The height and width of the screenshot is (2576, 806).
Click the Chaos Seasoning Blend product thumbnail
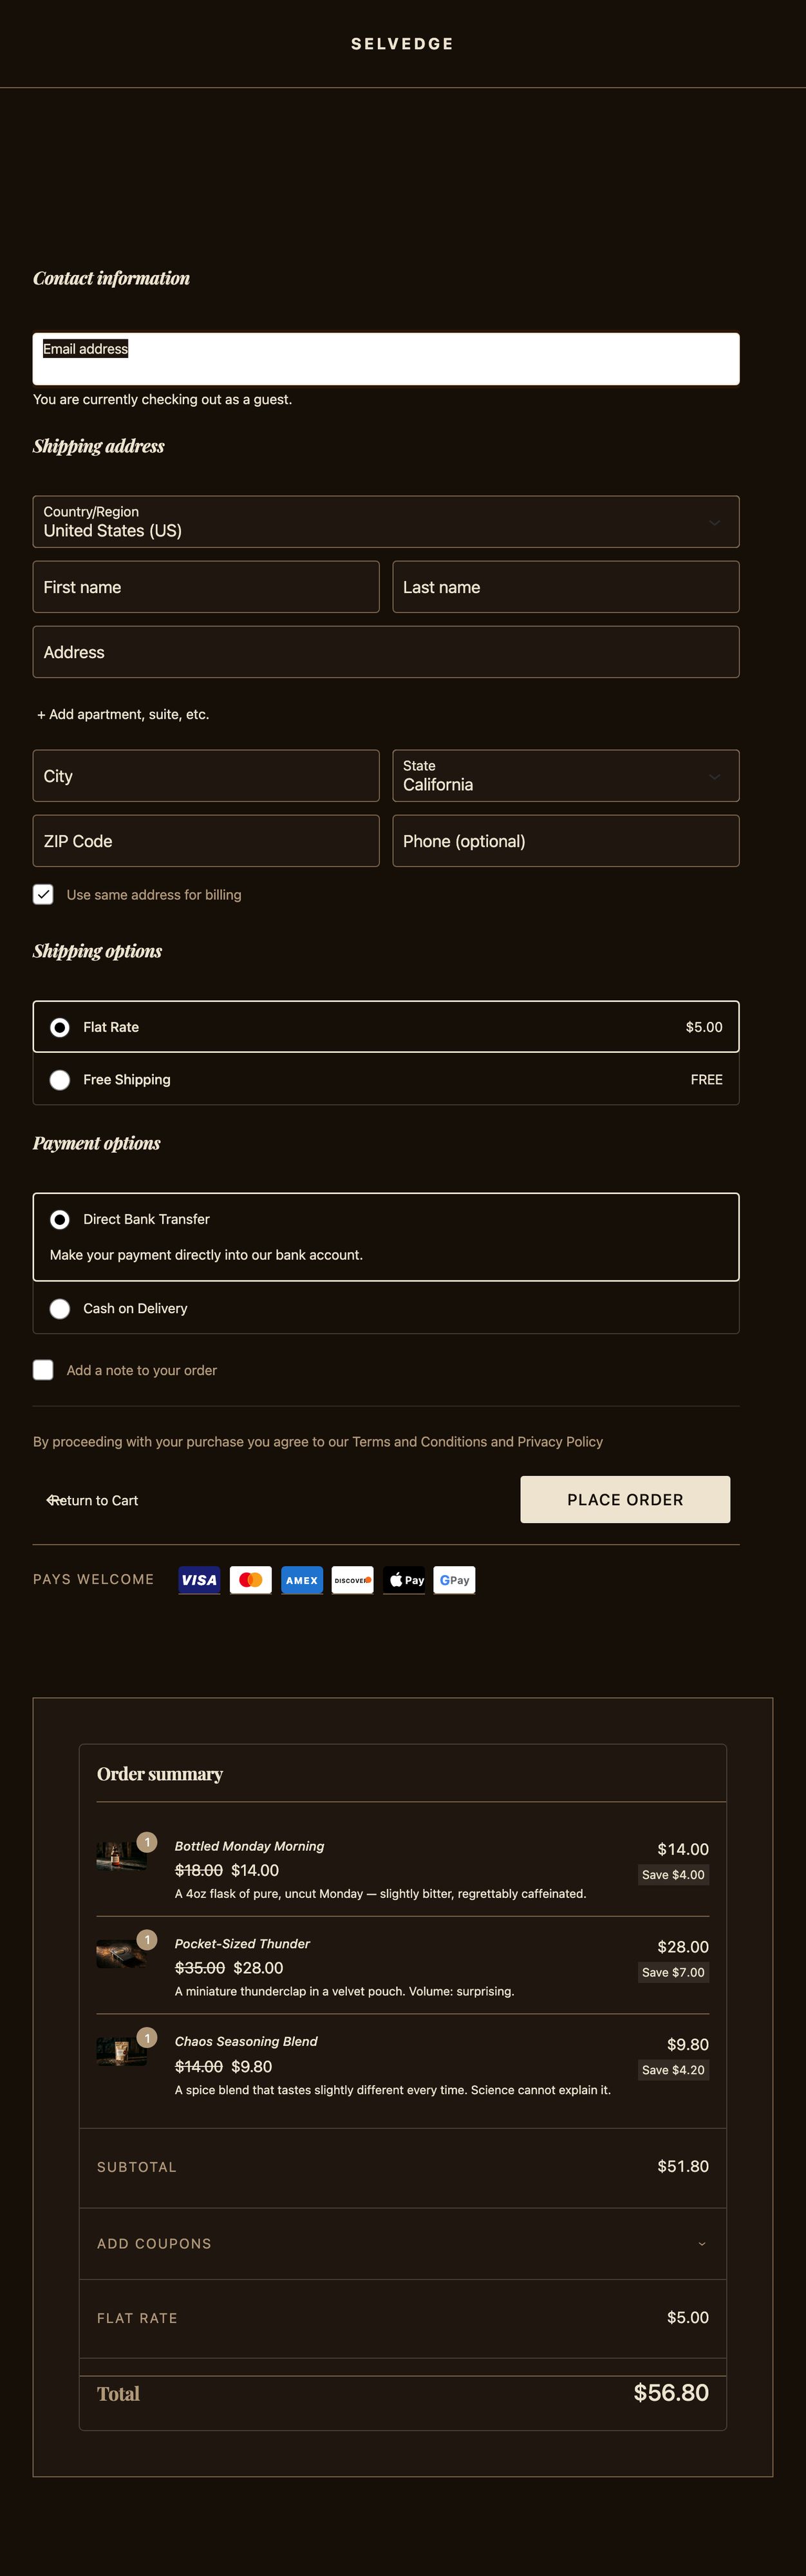tap(121, 2051)
